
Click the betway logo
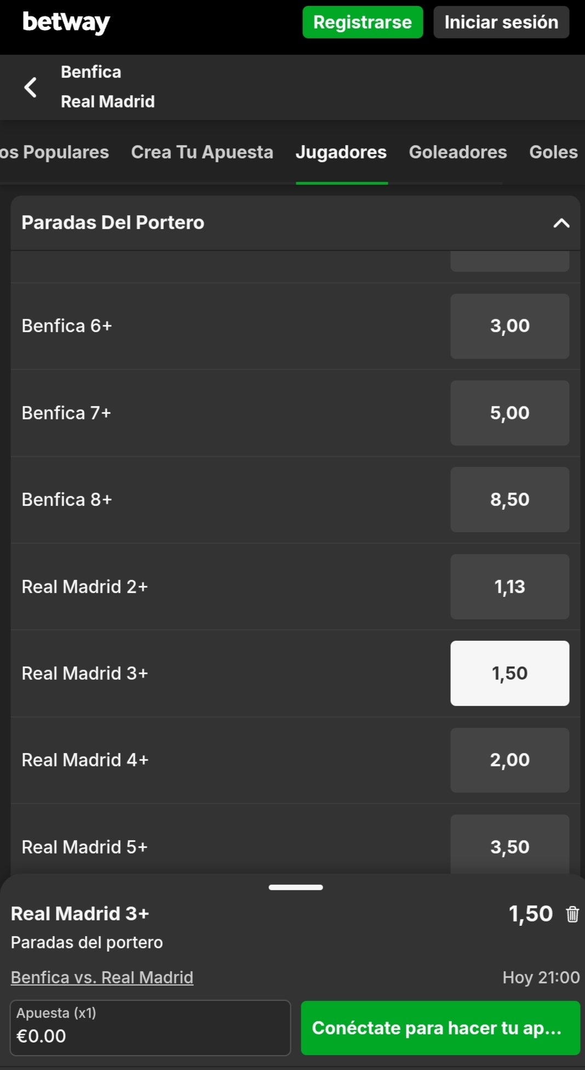point(66,22)
